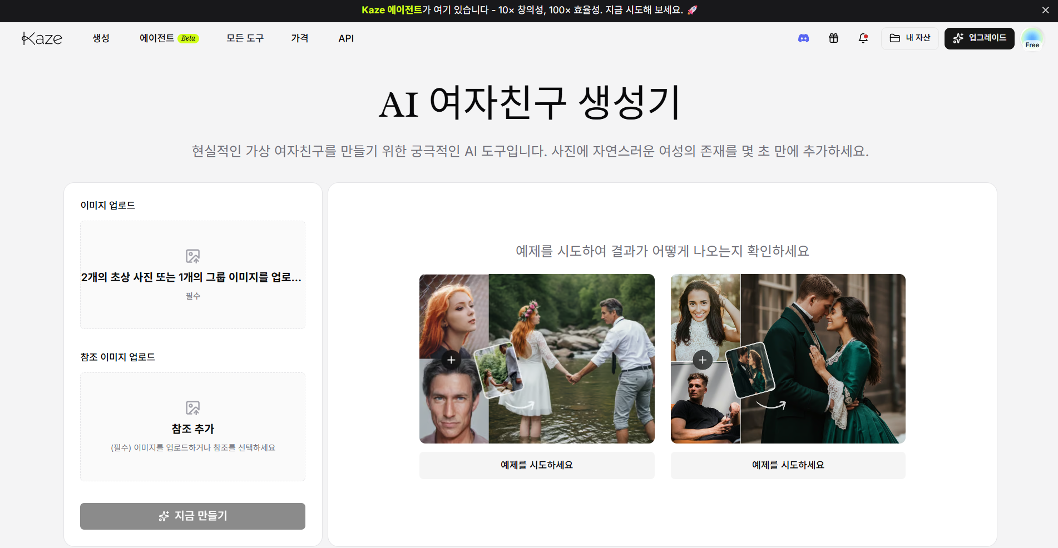Open the green dress couple example thumbnail
The height and width of the screenshot is (548, 1058).
pos(788,358)
